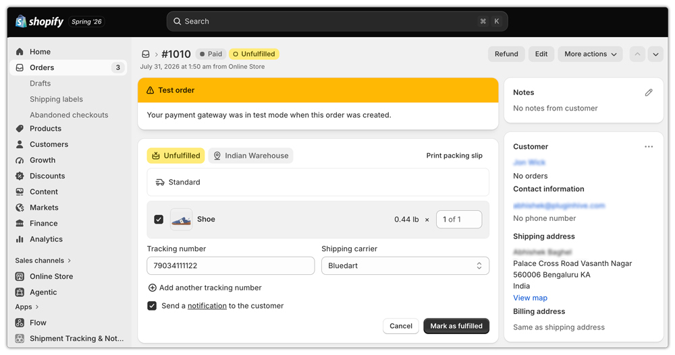This screenshot has width=675, height=355.
Task: Expand the Apps section
Action: point(27,307)
